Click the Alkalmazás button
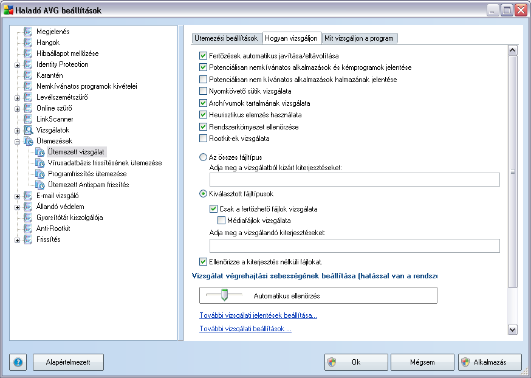531x378 pixels. tap(490, 362)
